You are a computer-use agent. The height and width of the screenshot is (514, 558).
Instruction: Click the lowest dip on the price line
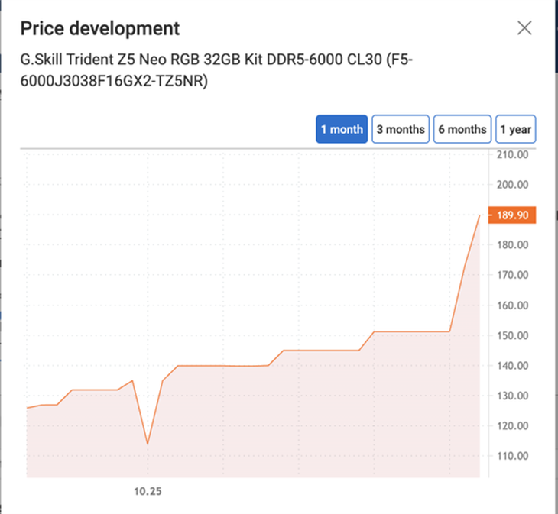coord(148,444)
